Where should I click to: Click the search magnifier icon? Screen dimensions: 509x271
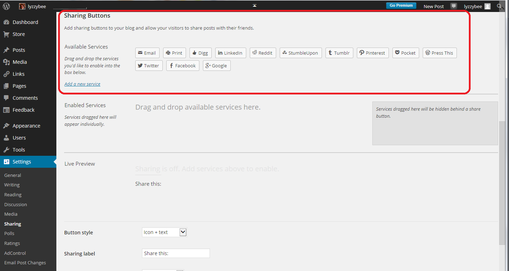(500, 6)
